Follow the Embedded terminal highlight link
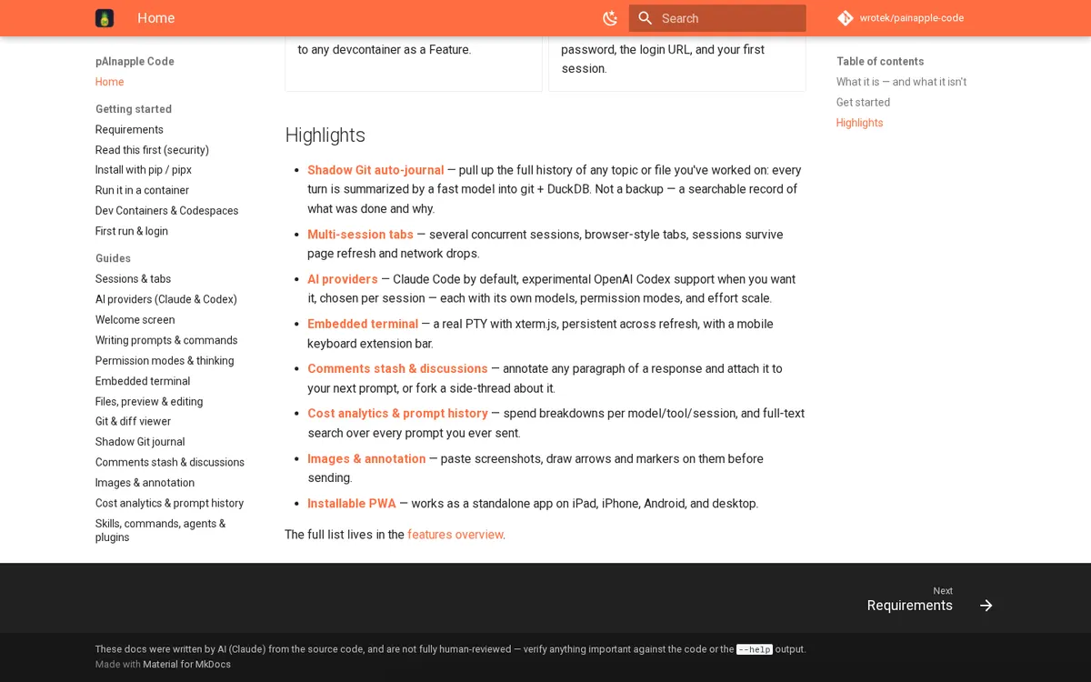 pos(363,324)
